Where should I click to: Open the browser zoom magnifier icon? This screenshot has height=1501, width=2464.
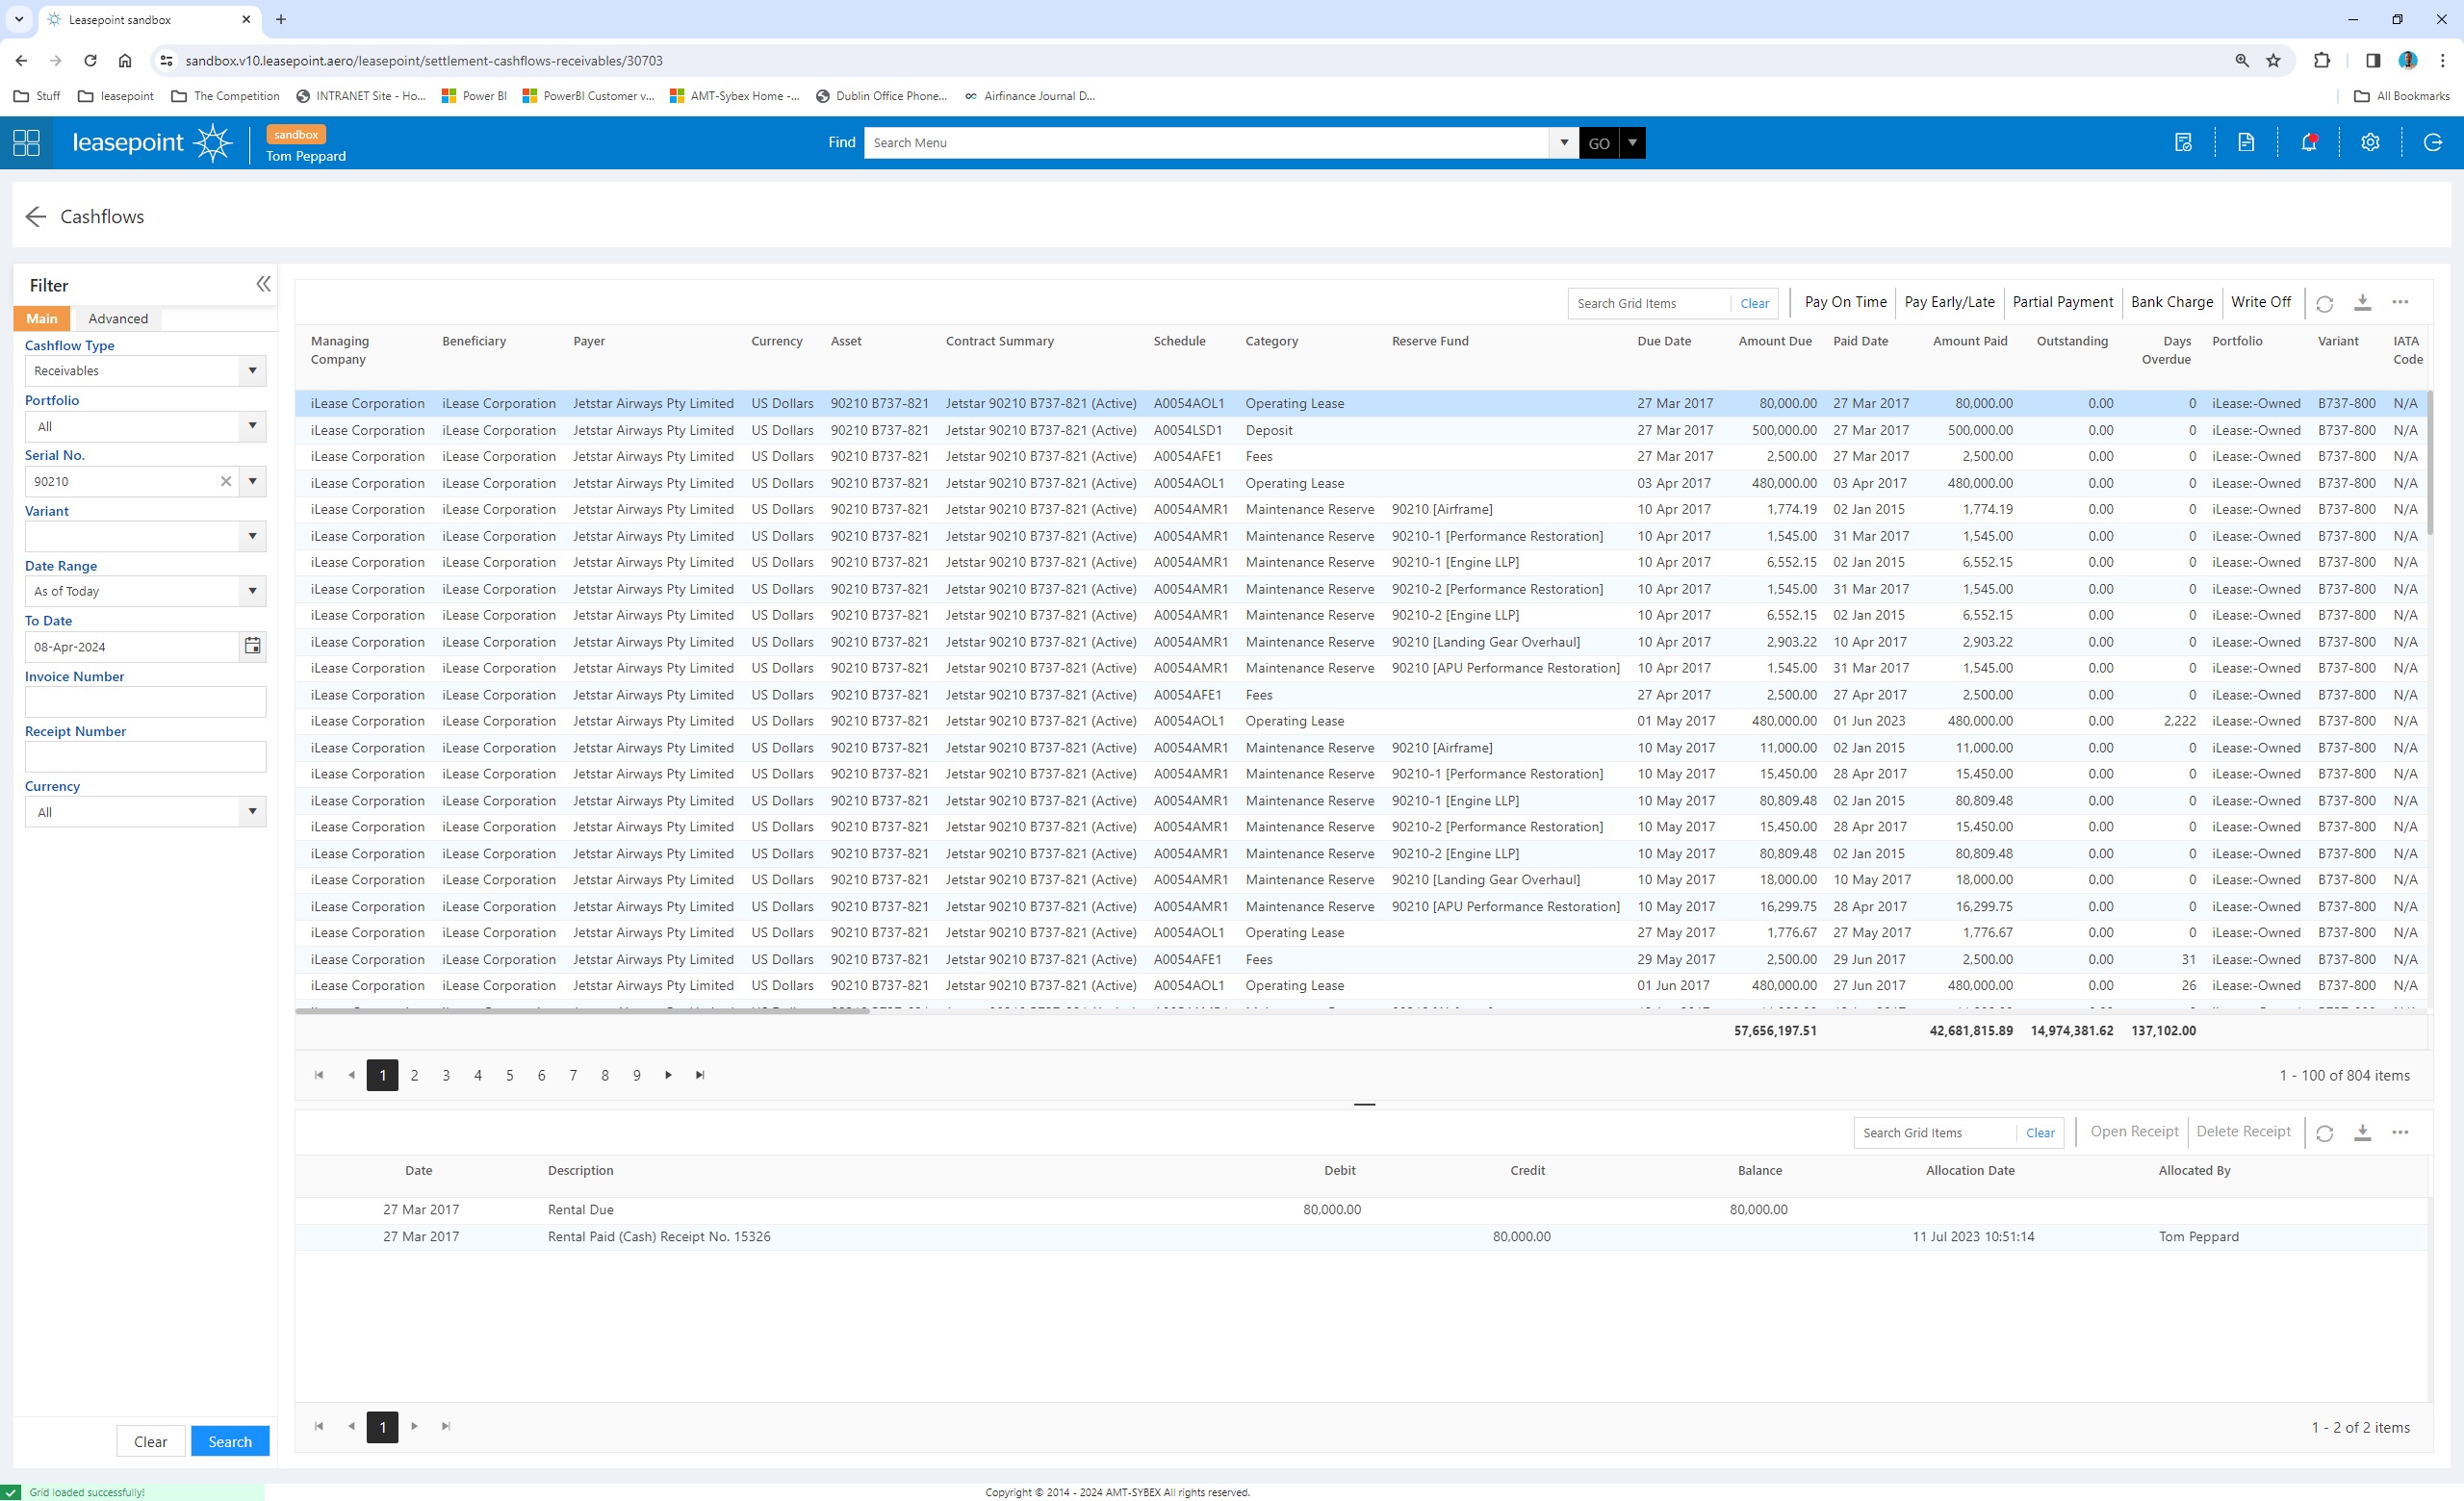click(x=2242, y=61)
